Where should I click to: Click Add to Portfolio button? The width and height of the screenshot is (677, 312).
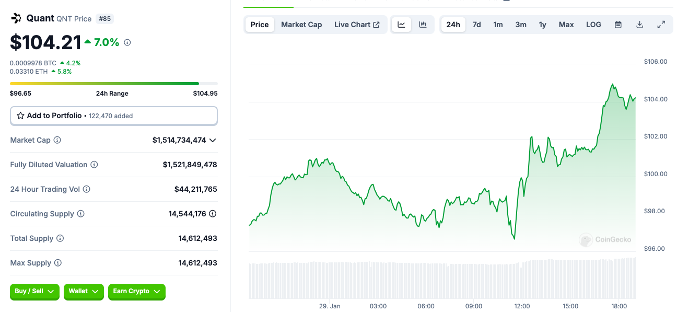[113, 115]
